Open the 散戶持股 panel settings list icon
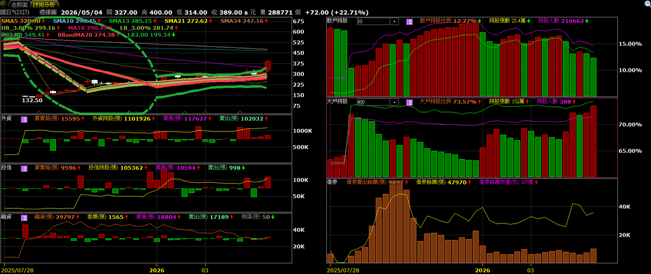This screenshot has height=274, width=651. pos(409,21)
